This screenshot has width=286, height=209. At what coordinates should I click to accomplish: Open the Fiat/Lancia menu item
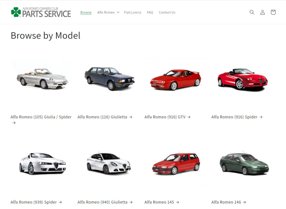pos(132,12)
